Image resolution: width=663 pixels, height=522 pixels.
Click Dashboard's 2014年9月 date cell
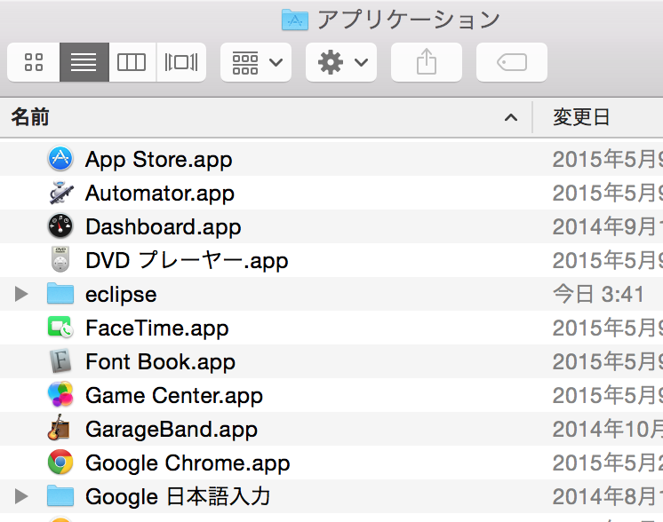[608, 226]
